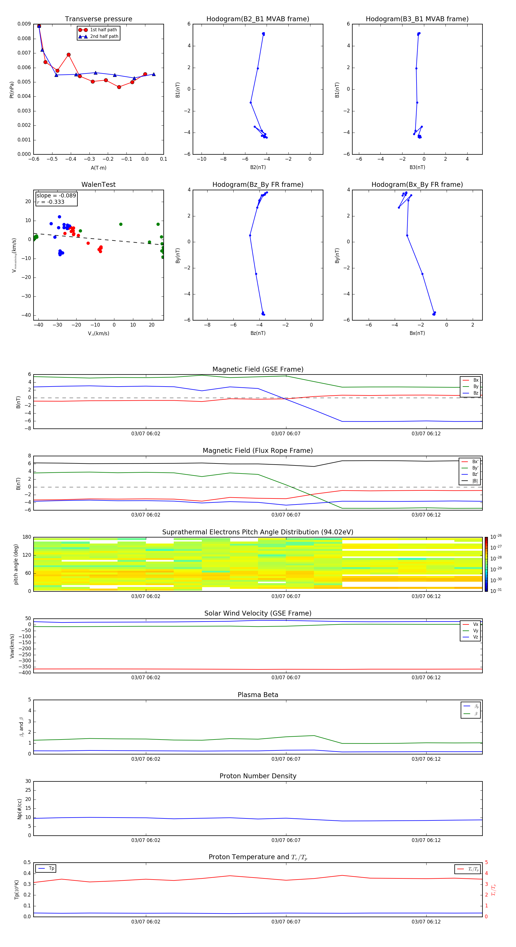
Task: Click the pitch angle colorbar scale
Action: pyautogui.click(x=486, y=564)
